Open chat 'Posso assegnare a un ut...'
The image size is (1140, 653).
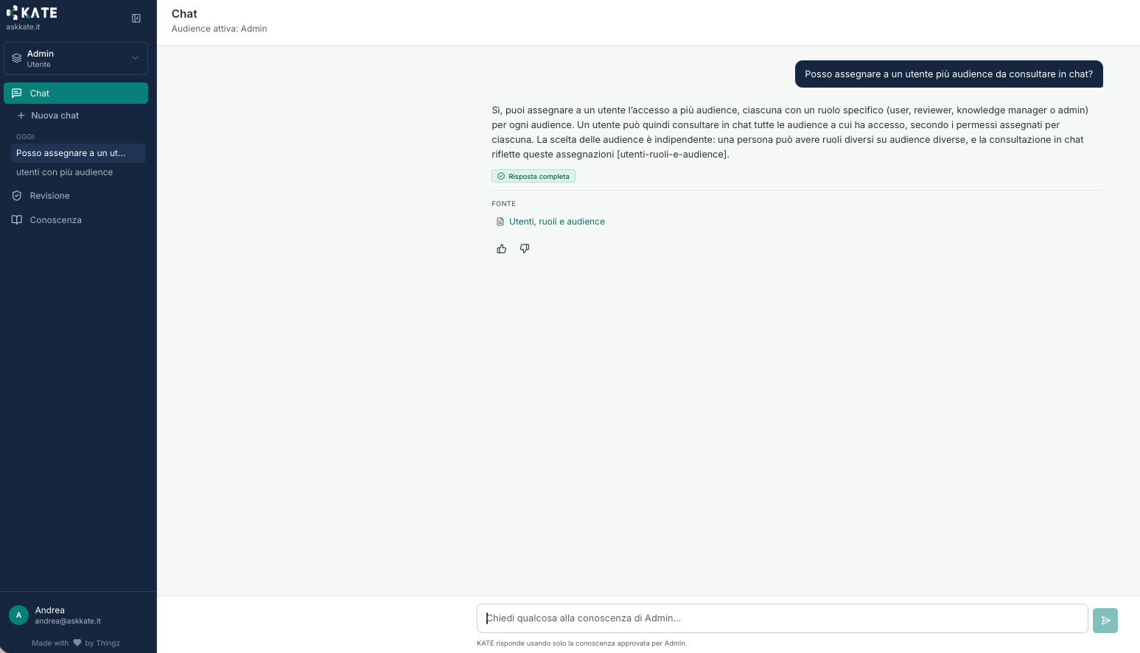(78, 153)
